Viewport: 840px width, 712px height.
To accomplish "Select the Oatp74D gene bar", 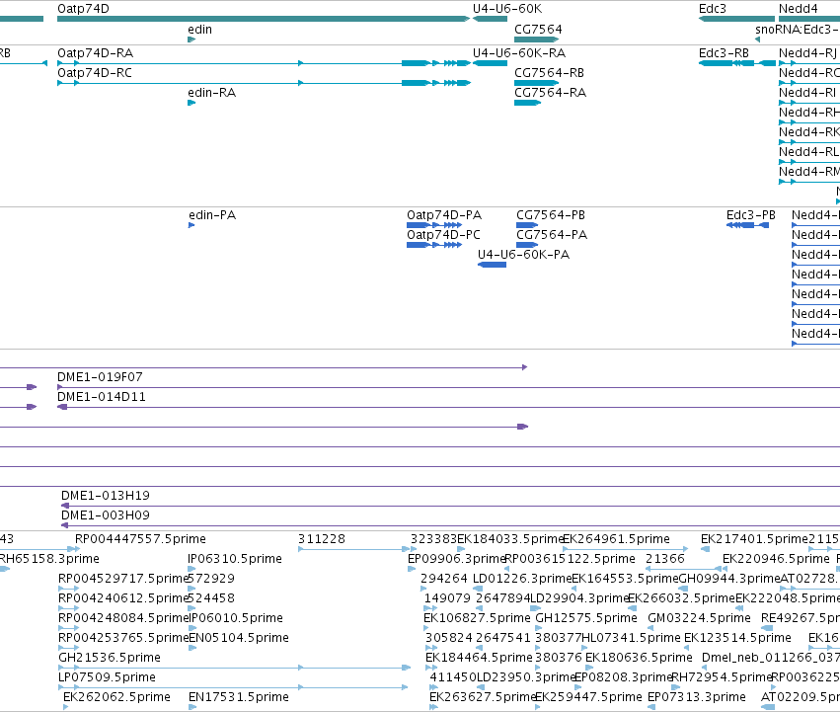I will tap(264, 19).
